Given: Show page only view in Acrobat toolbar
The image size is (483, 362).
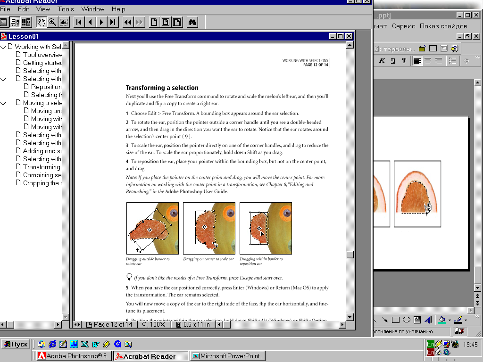Looking at the screenshot, I should pyautogui.click(x=3, y=22).
